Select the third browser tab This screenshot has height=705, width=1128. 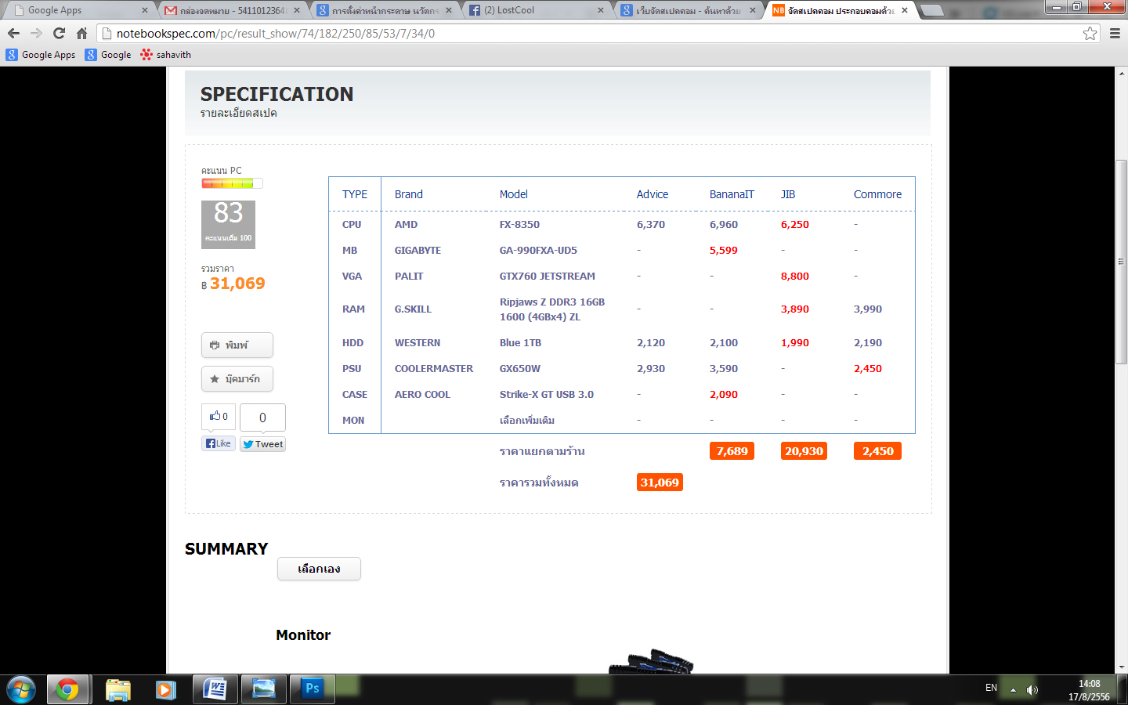pos(385,10)
